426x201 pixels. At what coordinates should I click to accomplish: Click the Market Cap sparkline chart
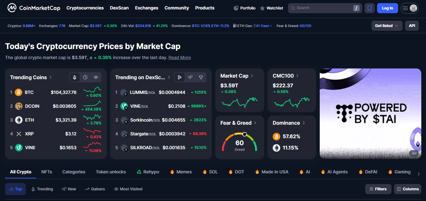click(239, 102)
